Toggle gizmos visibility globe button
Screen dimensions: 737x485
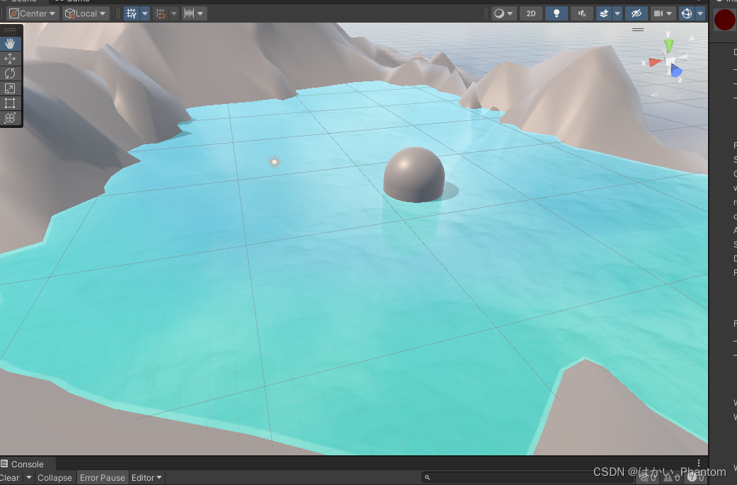point(687,13)
